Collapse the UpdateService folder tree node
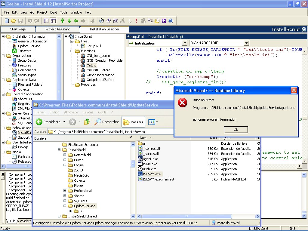Screen dimensions: 308x231 tap(65, 206)
